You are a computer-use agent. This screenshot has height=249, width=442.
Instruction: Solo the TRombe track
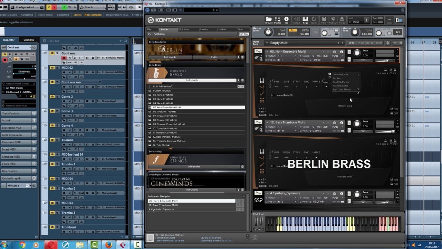click(x=57, y=140)
